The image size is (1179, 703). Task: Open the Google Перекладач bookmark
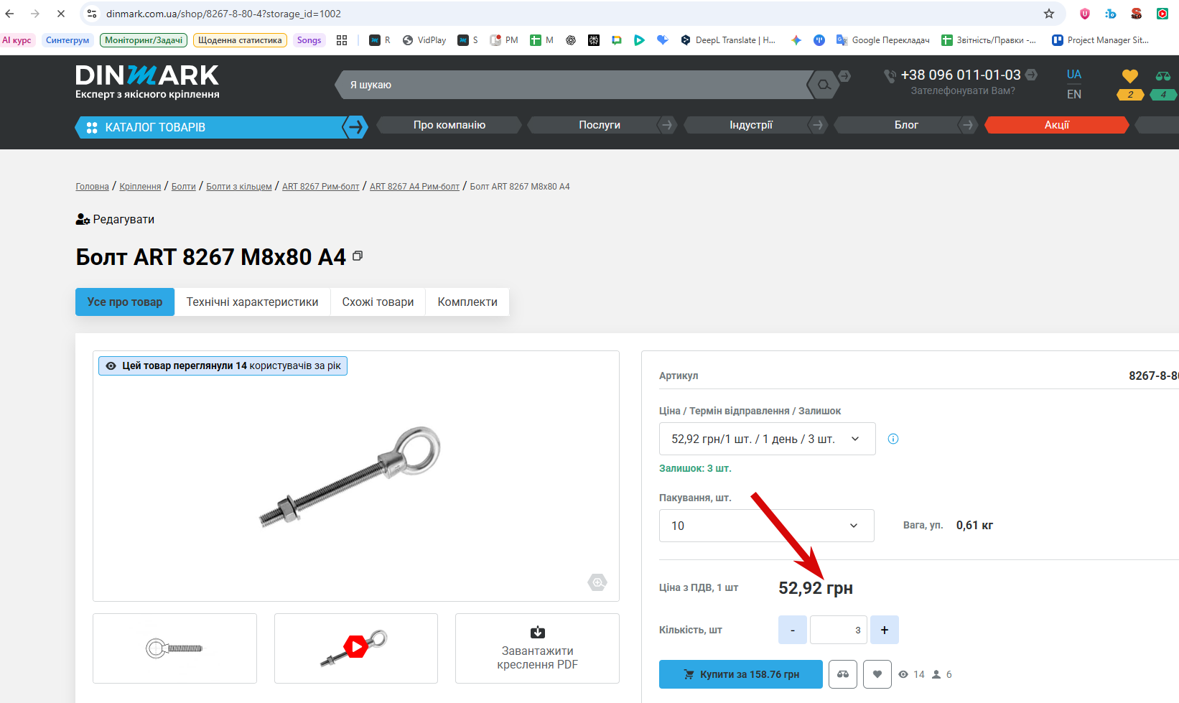[882, 40]
